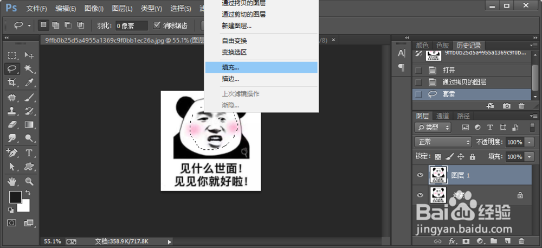This screenshot has height=248, width=542.
Task: Select the History Brush tool
Action: click(29, 111)
